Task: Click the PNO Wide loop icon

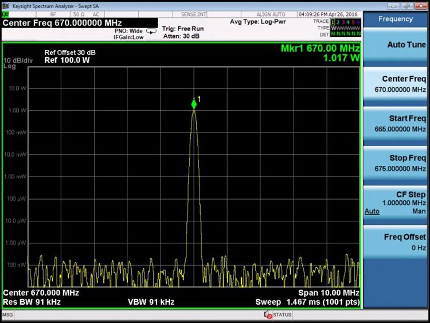Action: point(152,31)
